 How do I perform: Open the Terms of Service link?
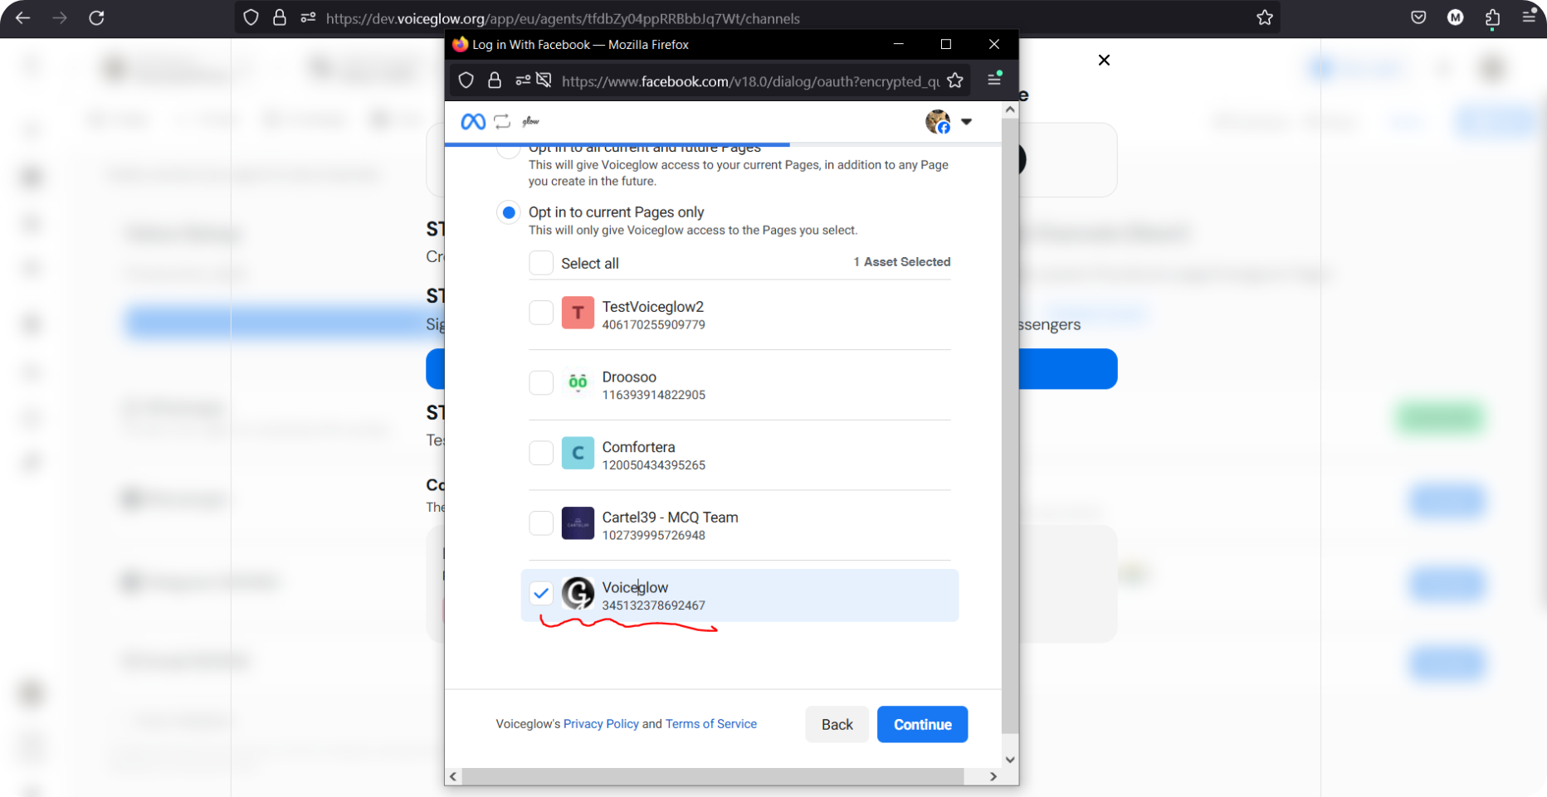(x=711, y=724)
